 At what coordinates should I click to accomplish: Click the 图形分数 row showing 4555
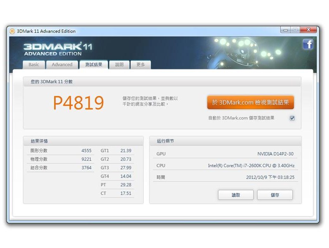coord(60,151)
